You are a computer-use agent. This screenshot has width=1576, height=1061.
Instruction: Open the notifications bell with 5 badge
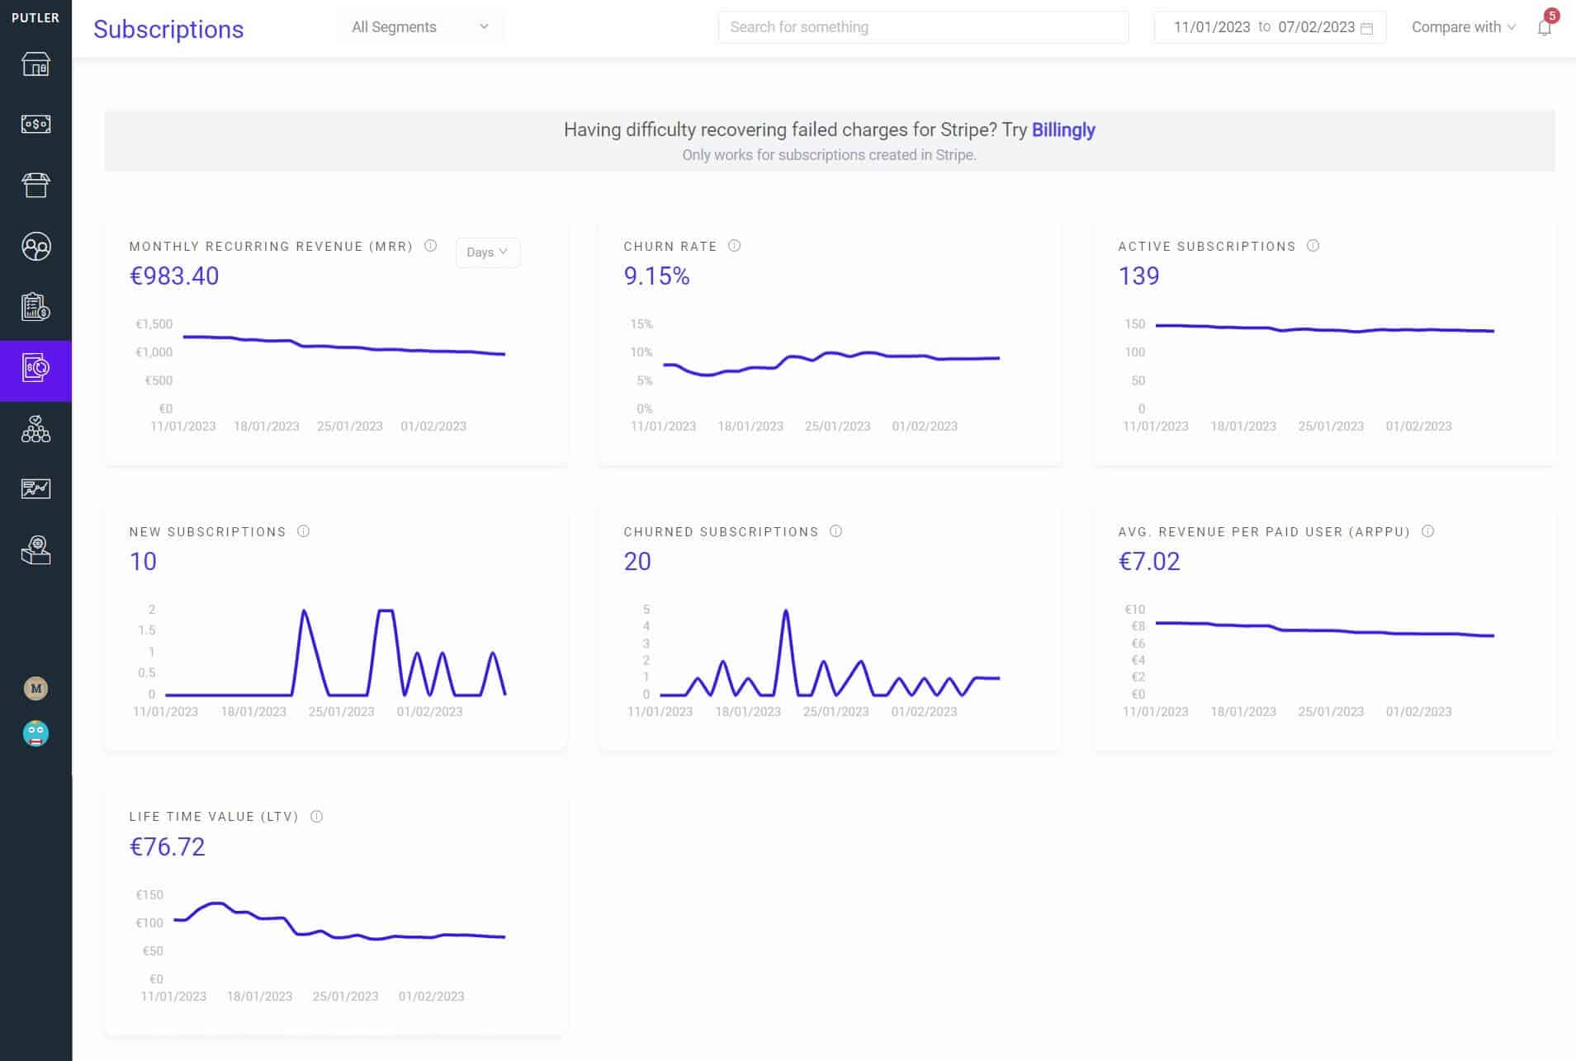coord(1545,26)
